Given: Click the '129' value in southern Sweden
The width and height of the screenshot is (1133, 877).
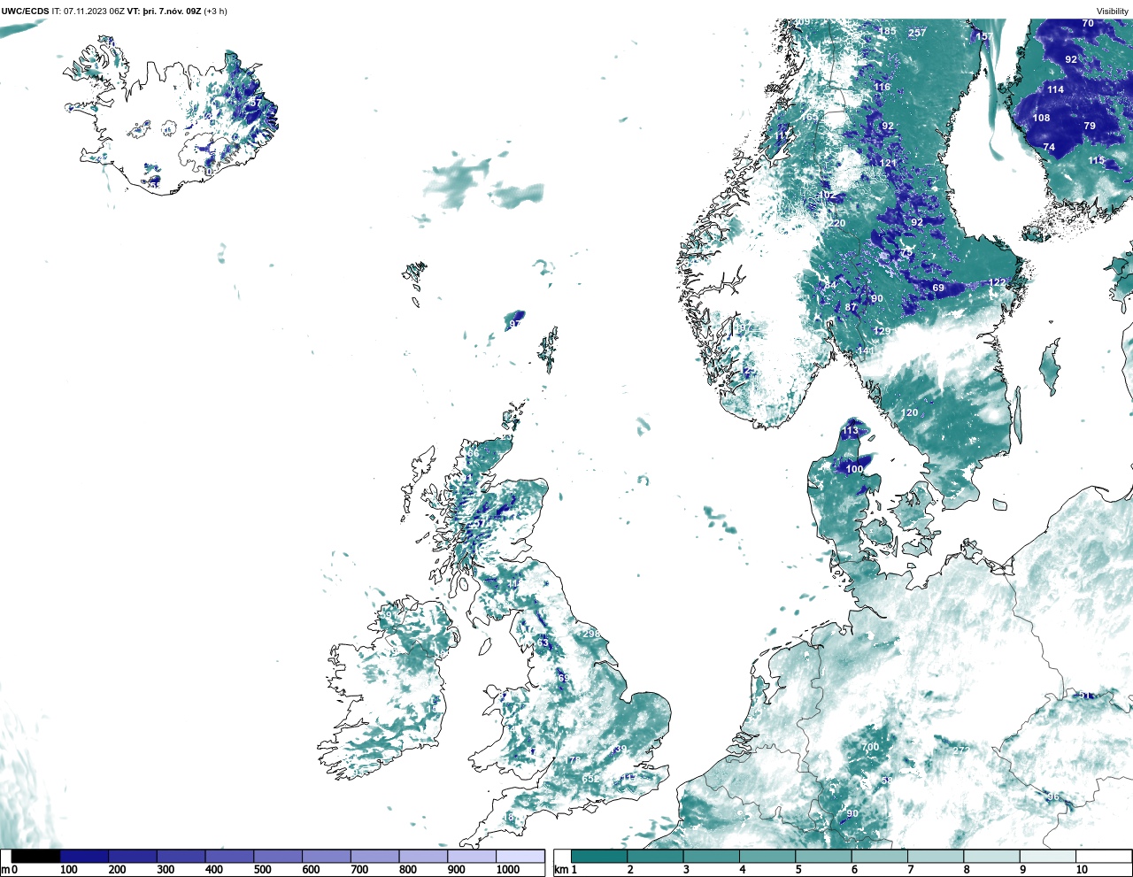Looking at the screenshot, I should (x=883, y=331).
